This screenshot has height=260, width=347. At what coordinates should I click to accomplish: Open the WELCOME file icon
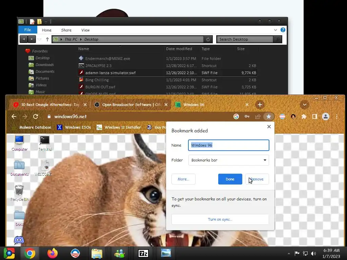pyautogui.click(x=45, y=168)
